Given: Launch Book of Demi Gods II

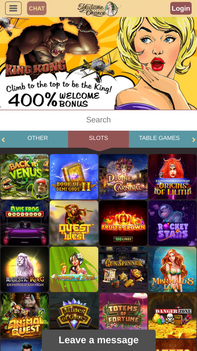Looking at the screenshot, I should [x=74, y=177].
